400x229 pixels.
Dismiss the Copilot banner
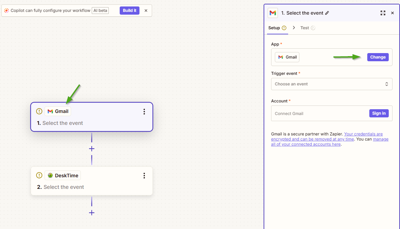click(x=146, y=11)
